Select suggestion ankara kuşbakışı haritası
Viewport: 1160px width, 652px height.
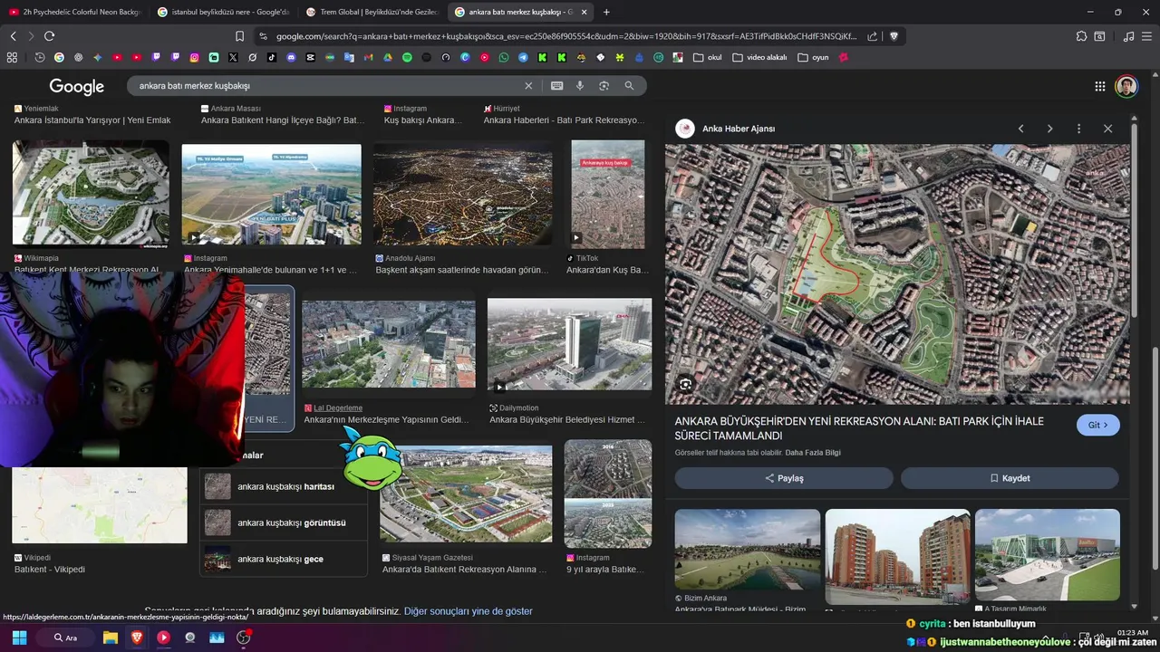click(x=285, y=486)
